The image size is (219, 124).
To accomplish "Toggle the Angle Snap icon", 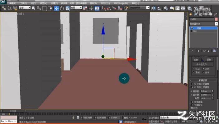I will (109, 8).
